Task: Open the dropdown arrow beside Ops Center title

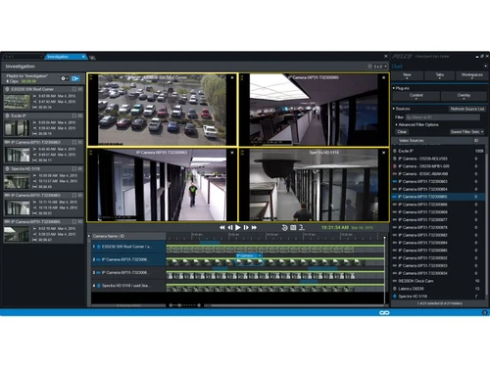Action: point(485,67)
